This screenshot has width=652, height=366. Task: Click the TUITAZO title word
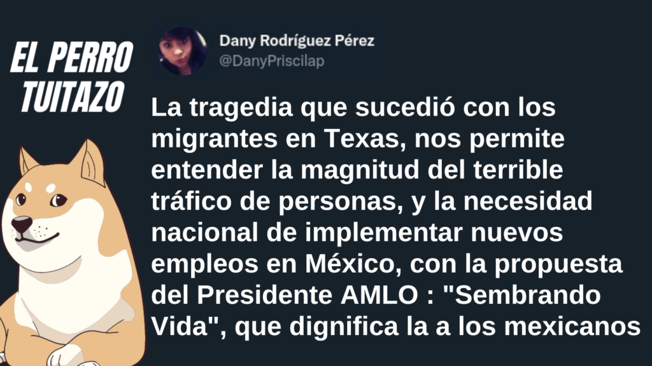(73, 97)
